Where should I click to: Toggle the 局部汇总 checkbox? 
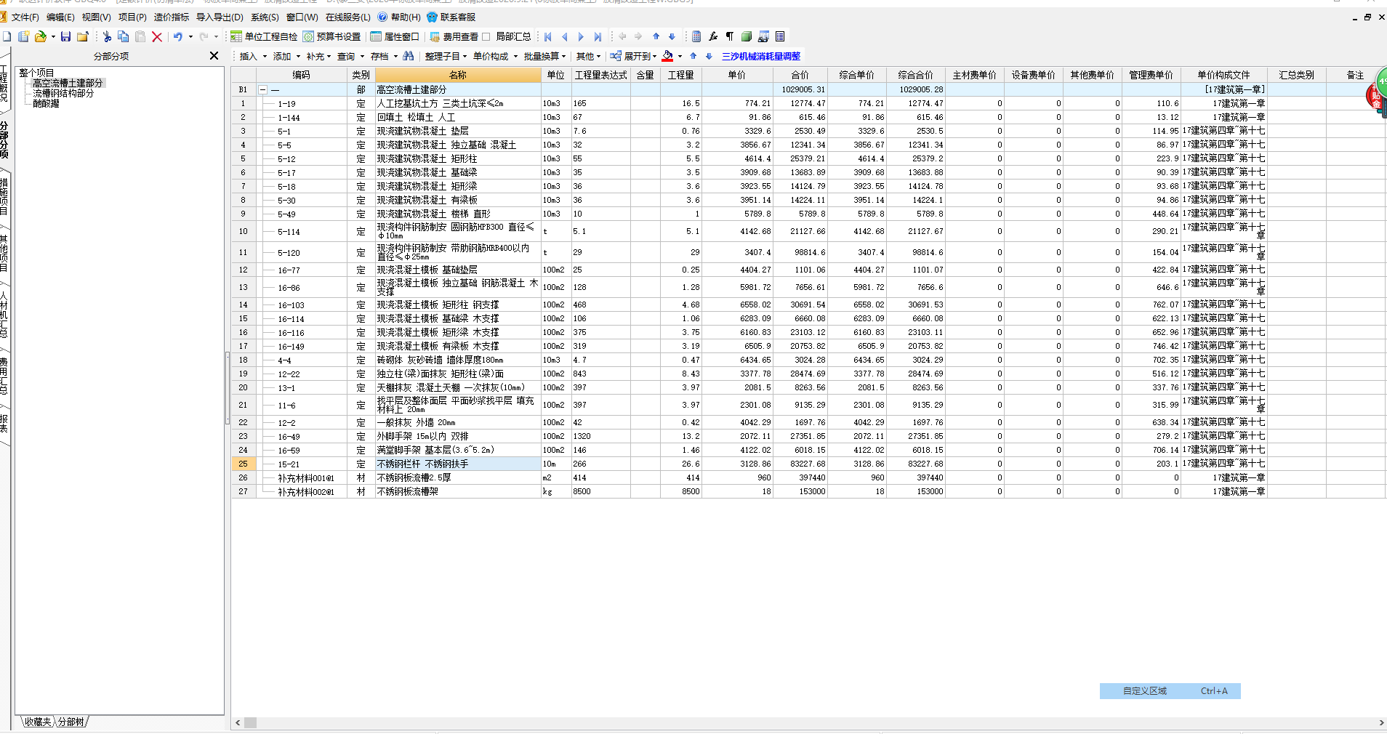point(486,36)
